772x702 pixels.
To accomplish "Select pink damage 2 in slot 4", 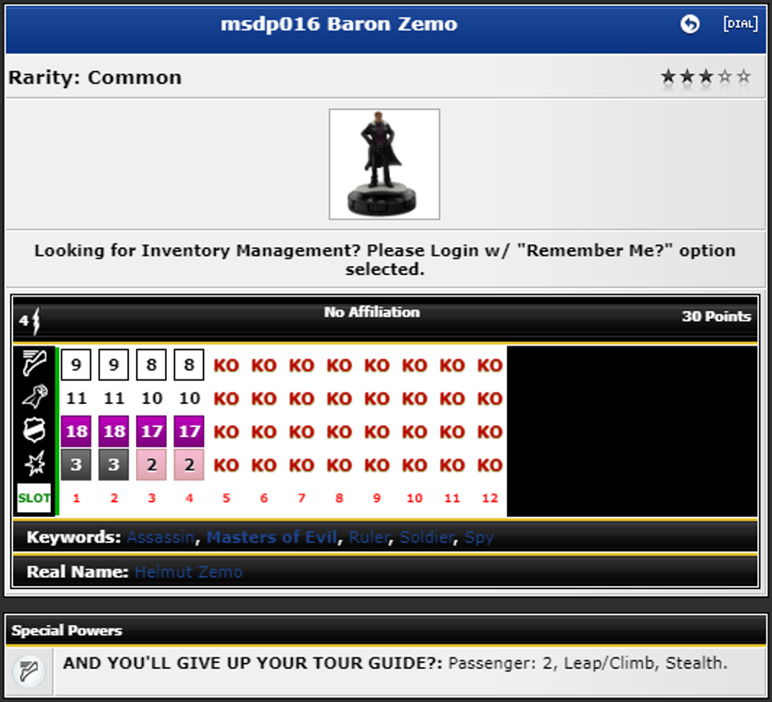I will pyautogui.click(x=189, y=464).
